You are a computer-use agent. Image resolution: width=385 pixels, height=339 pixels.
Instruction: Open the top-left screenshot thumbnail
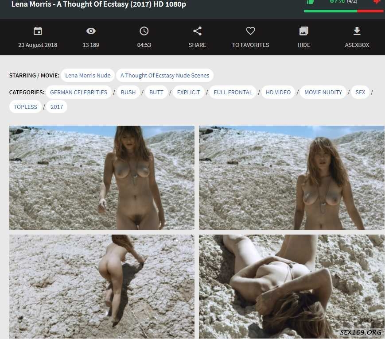point(101,177)
